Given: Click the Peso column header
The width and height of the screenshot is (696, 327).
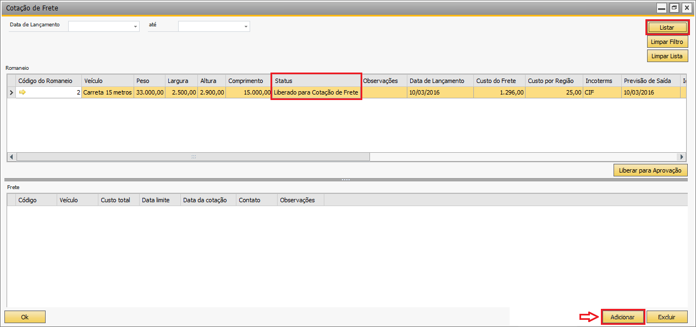Looking at the screenshot, I should click(x=149, y=81).
